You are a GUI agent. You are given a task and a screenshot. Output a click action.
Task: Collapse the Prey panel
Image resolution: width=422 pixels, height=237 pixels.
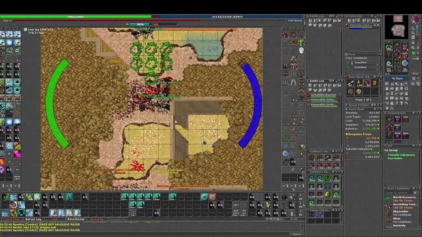point(378,54)
